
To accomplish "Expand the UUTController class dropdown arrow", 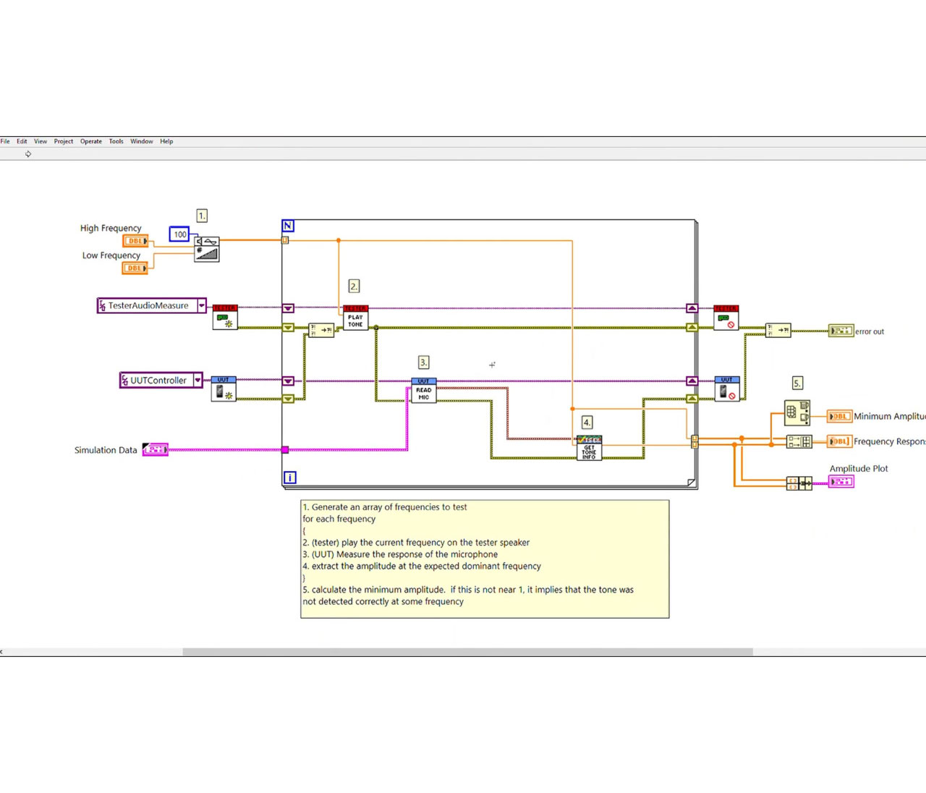I will click(197, 380).
